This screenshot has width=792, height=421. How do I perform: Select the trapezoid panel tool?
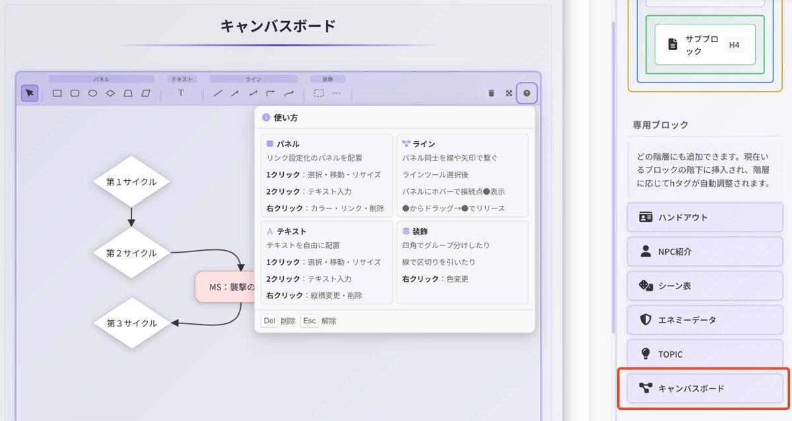pos(129,93)
